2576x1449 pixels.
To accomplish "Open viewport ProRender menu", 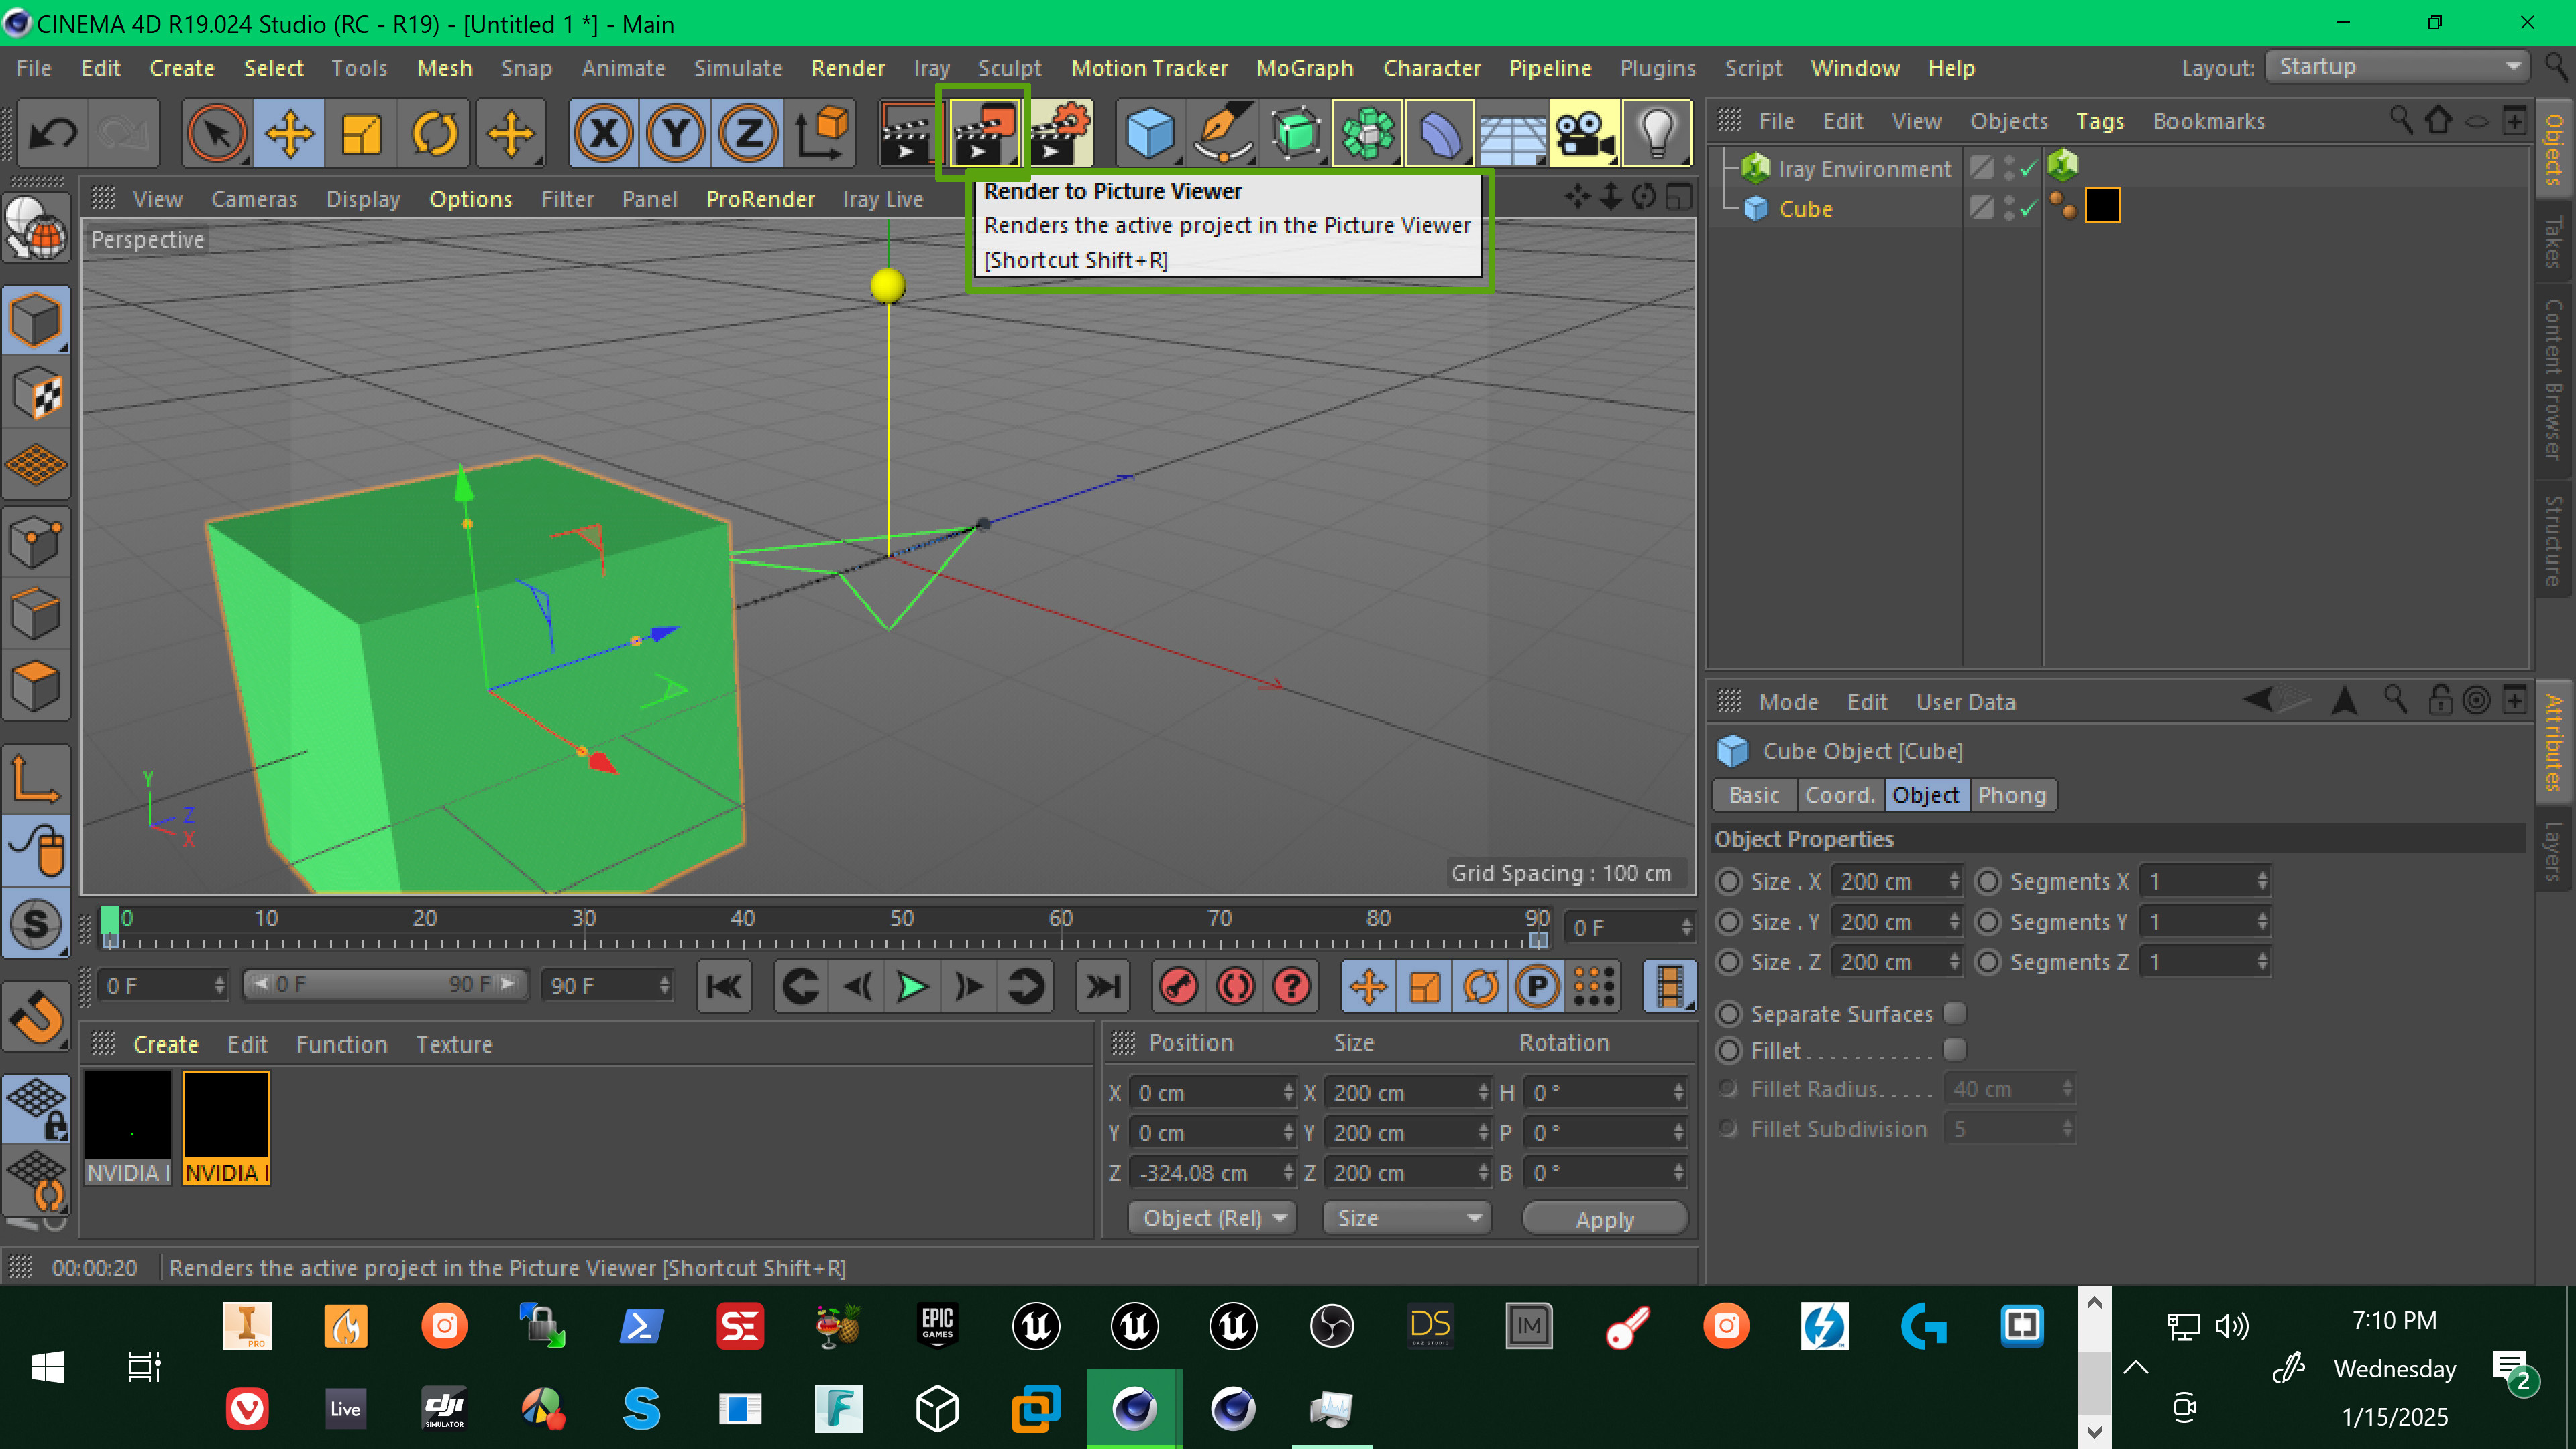I will (760, 199).
